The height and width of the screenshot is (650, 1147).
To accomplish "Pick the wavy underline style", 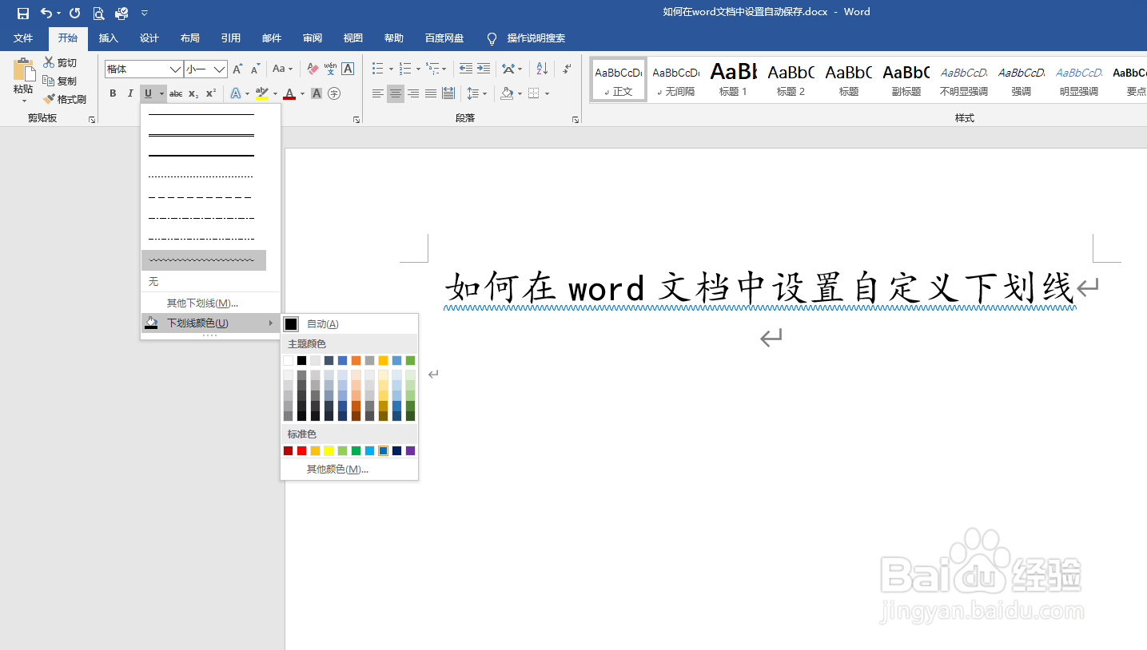I will [x=204, y=260].
